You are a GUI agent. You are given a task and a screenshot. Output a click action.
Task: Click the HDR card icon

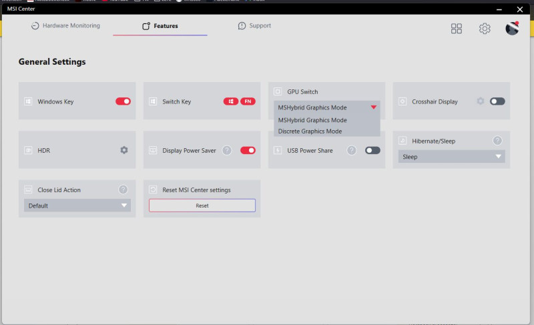28,150
